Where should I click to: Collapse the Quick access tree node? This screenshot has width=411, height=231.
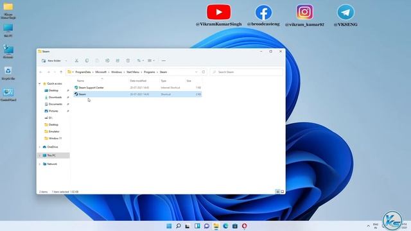40,83
